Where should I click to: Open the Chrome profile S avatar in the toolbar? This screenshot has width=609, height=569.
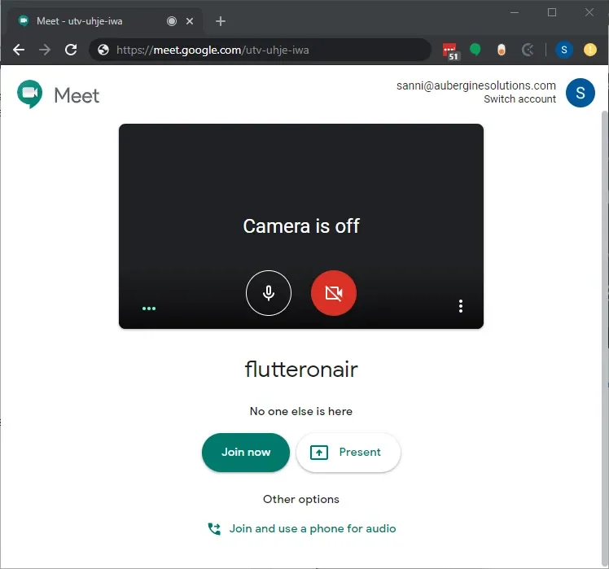pos(564,50)
